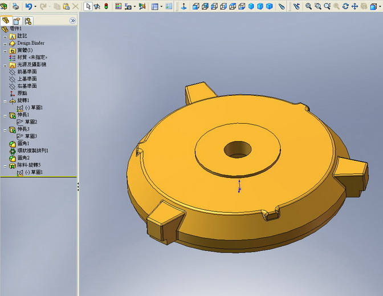
Task: Open the Edit Color palette icon
Action: tap(118, 6)
